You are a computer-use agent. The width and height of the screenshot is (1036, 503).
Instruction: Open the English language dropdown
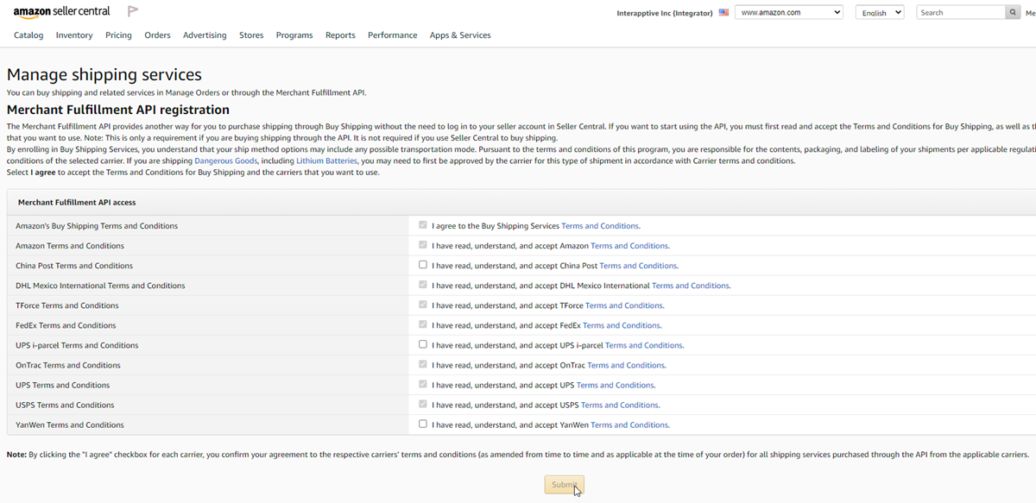(880, 13)
